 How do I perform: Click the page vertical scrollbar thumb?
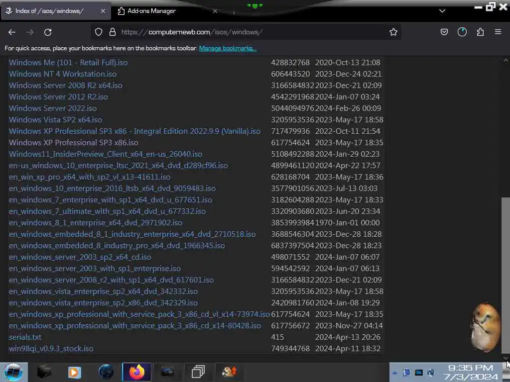tap(506, 276)
